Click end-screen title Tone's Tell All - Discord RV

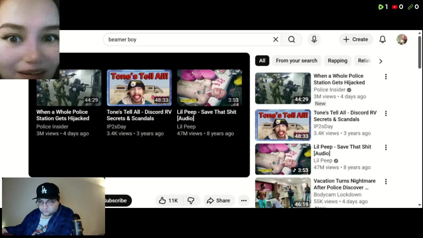tap(139, 115)
